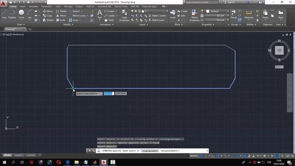Image resolution: width=295 pixels, height=166 pixels.
Task: Toggle the grid display in status bar
Action: 201,156
